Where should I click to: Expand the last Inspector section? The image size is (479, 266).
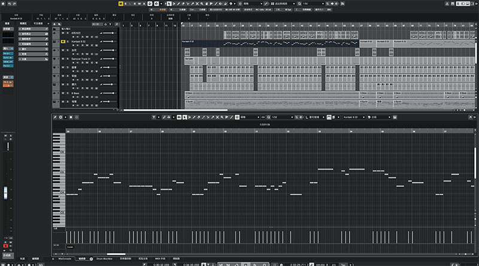click(33, 59)
